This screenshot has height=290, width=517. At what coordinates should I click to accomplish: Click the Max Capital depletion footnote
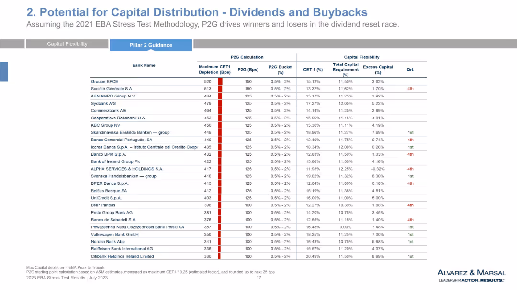pos(65,267)
